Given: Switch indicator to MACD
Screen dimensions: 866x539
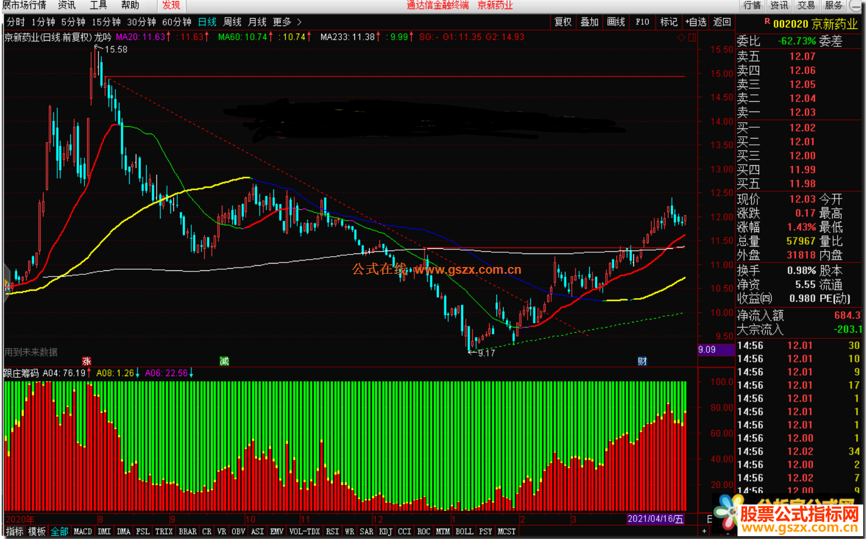Looking at the screenshot, I should click(83, 532).
